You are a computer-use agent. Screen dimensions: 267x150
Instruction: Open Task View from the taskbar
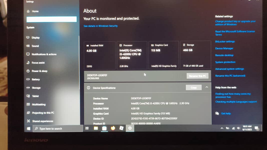(x=87, y=128)
